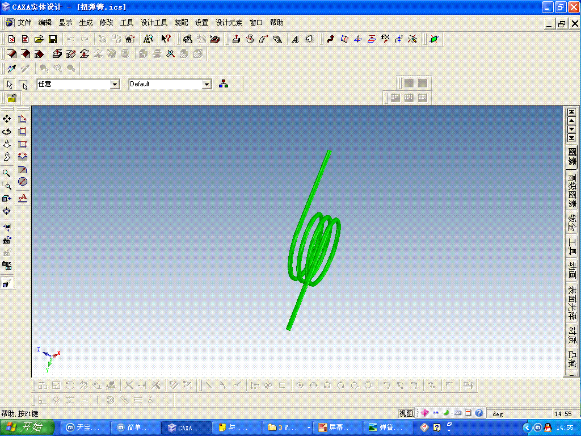This screenshot has height=436, width=581.
Task: Click the 视图 status bar button
Action: [406, 413]
